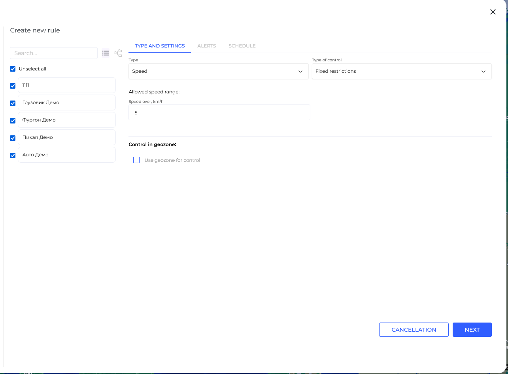
Task: Toggle the Unselect all checkbox
Action: [x=13, y=69]
